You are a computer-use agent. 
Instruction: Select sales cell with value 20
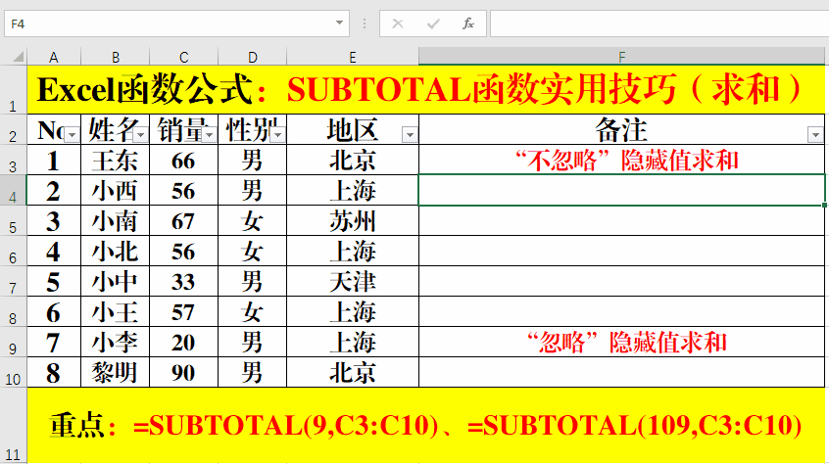(x=183, y=342)
